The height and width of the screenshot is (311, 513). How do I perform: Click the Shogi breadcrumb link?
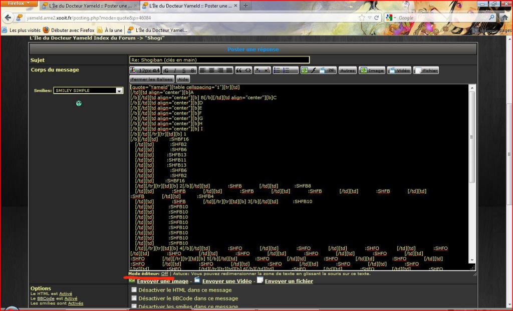point(155,38)
